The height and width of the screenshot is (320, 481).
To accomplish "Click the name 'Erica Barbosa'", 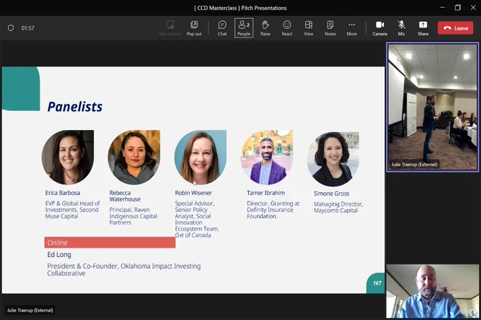I will [x=62, y=193].
